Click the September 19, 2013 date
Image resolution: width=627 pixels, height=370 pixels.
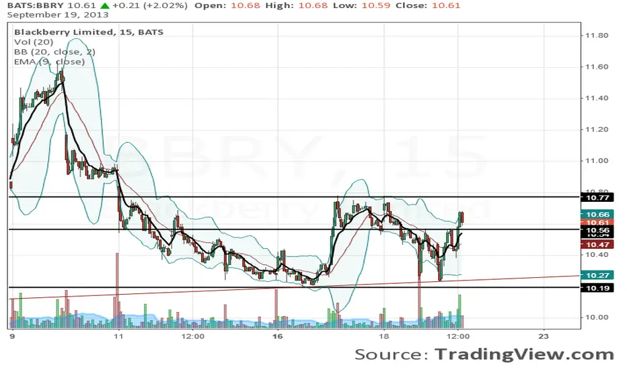click(58, 15)
